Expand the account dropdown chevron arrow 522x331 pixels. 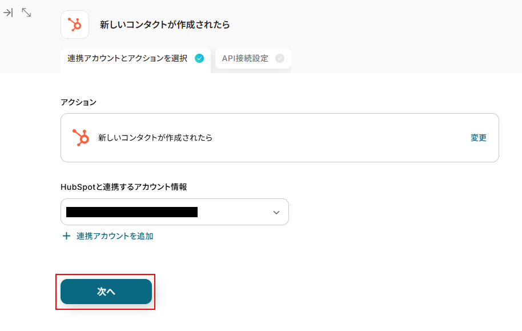click(276, 212)
